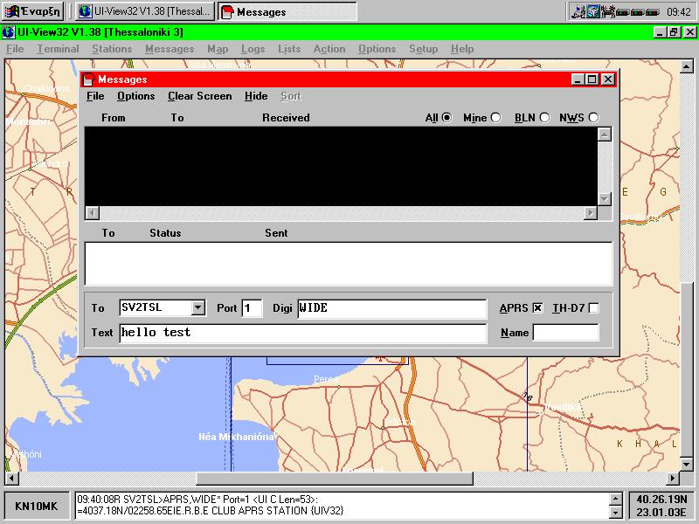This screenshot has height=524, width=699.
Task: Click monitor line scroll up arrow
Action: pos(615,499)
